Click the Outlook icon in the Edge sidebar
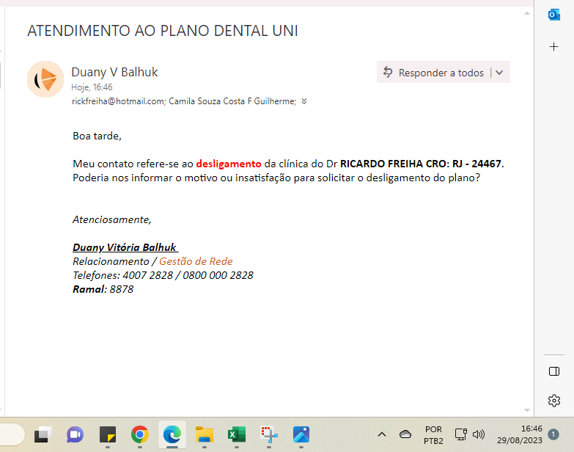 [x=554, y=15]
